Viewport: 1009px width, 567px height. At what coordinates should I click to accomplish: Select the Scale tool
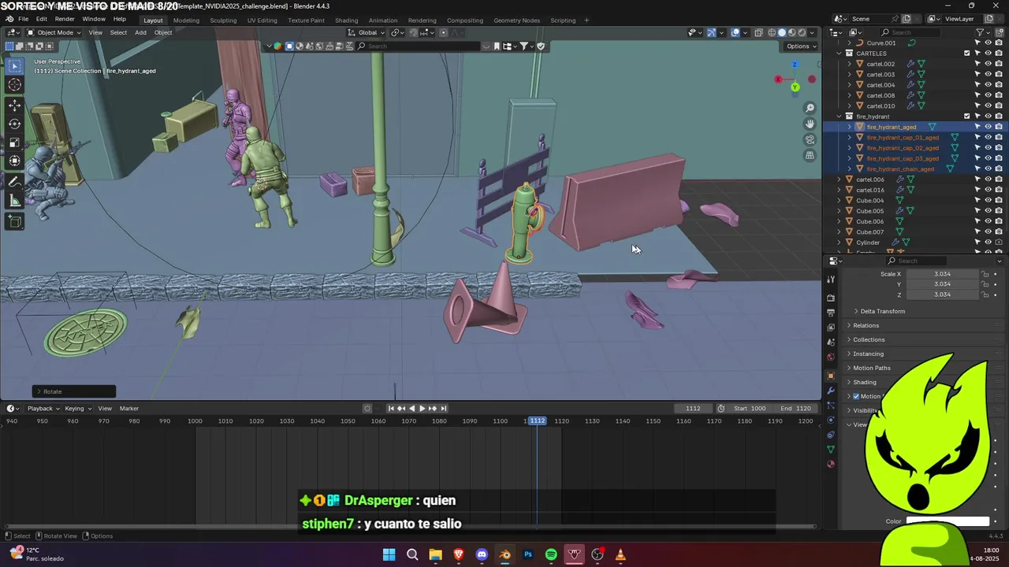[x=15, y=143]
